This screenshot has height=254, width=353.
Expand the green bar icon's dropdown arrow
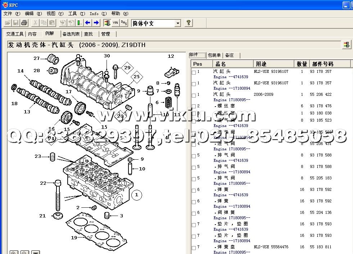tap(82, 23)
